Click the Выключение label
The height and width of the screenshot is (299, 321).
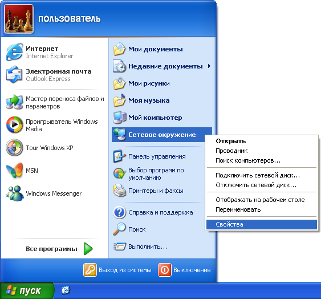192,270
